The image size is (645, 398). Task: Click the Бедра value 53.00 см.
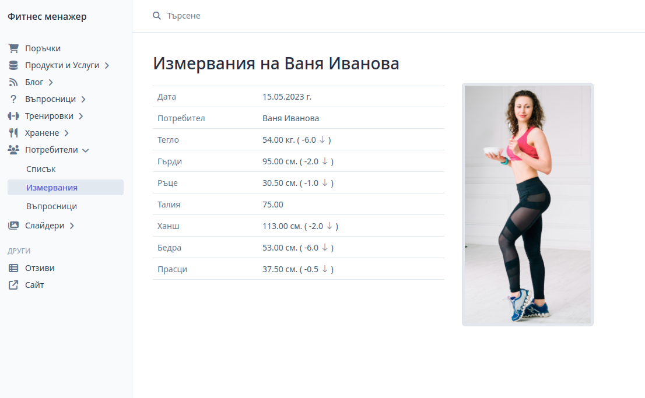coord(280,248)
